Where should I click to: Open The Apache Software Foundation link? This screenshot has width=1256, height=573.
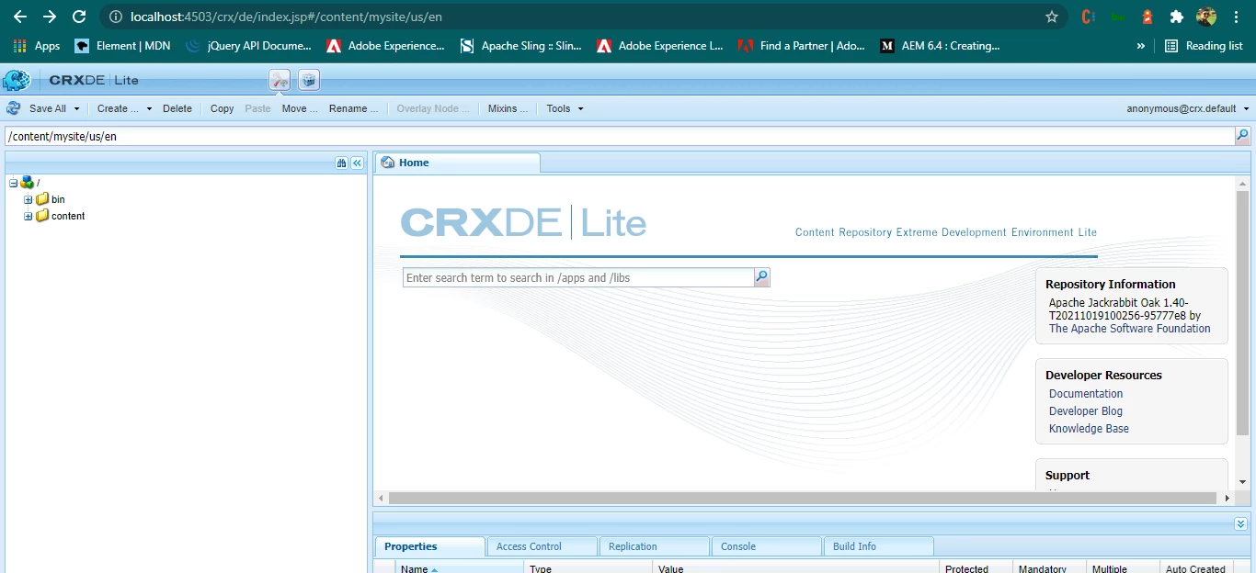(x=1129, y=329)
